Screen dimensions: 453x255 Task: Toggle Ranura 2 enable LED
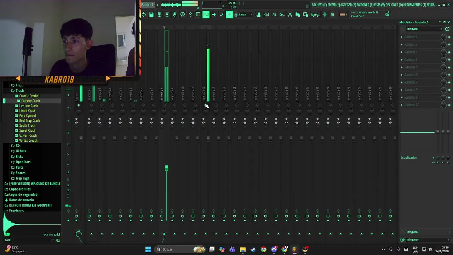(x=449, y=45)
